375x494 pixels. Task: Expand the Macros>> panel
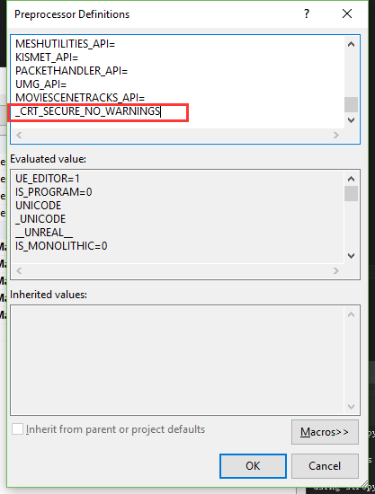point(325,432)
